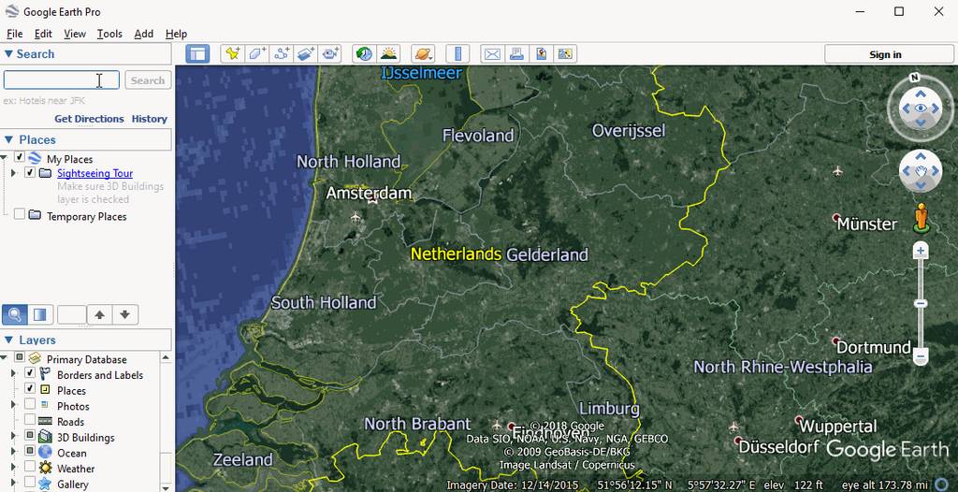Expand the Photos layer tree

point(13,404)
